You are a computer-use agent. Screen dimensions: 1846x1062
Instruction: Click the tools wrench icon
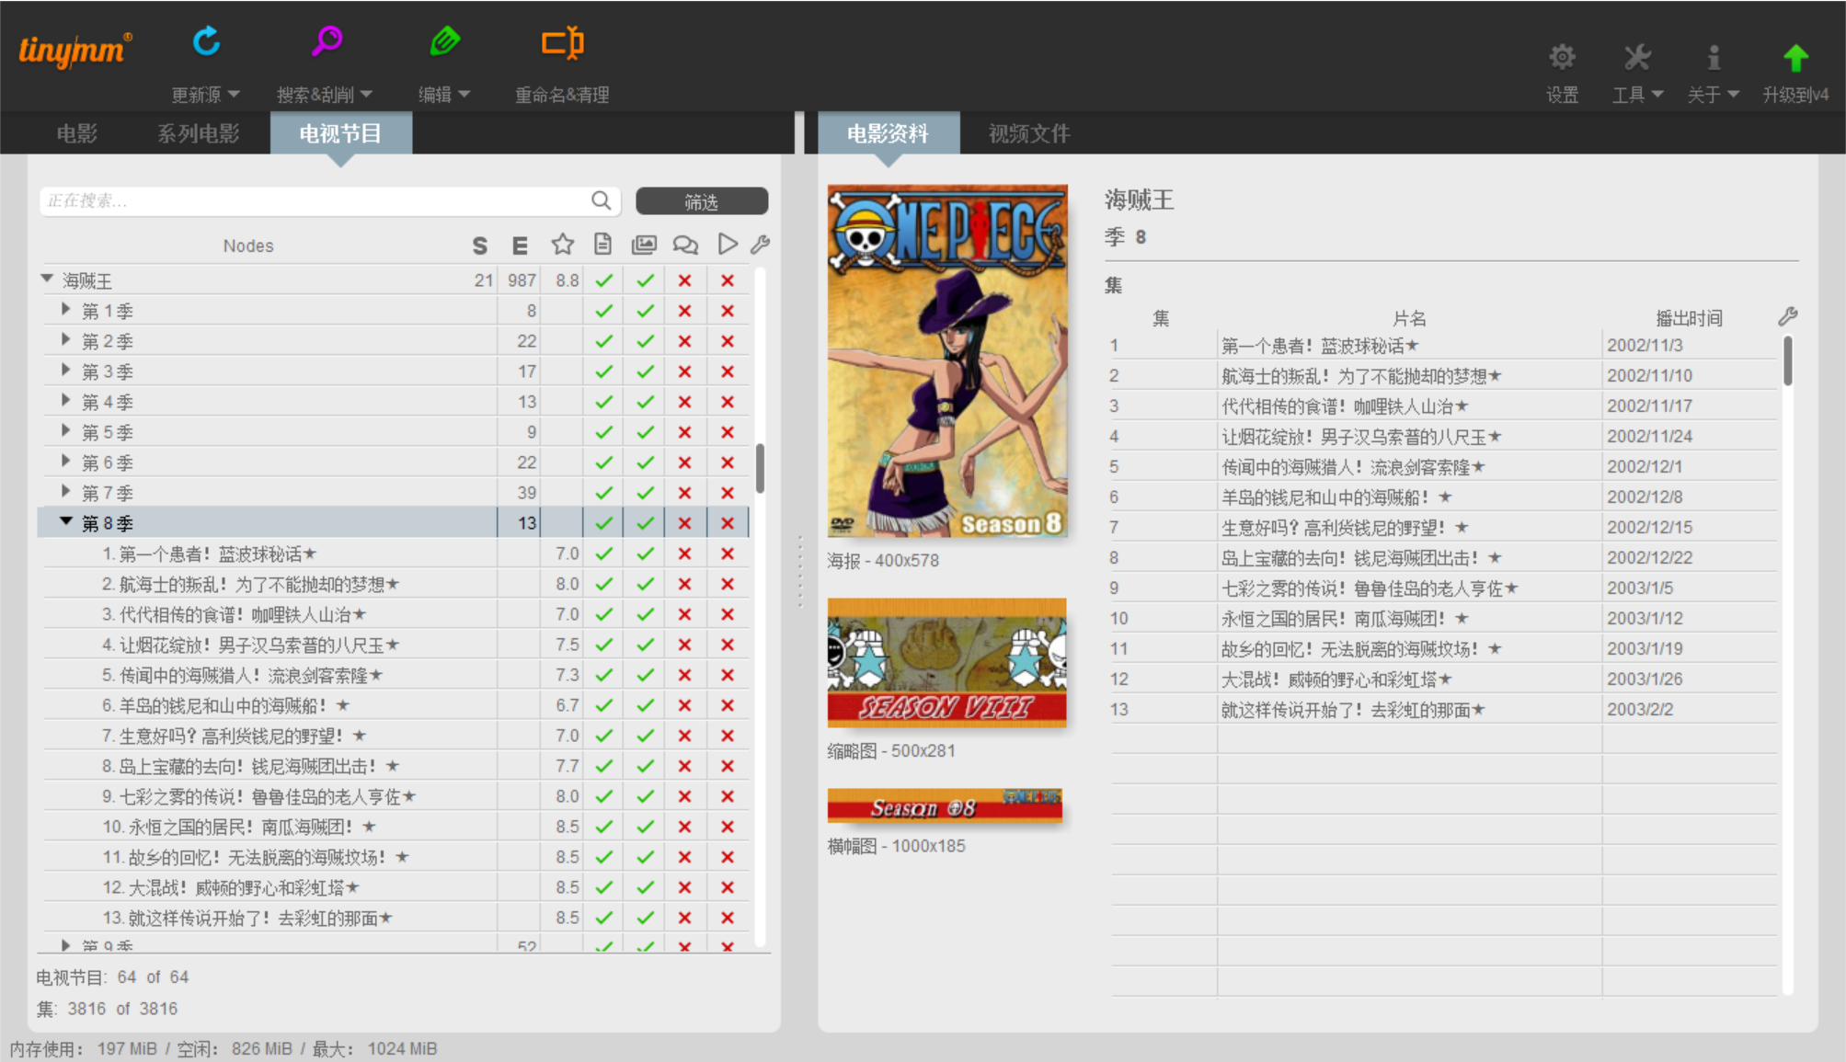click(x=1636, y=58)
